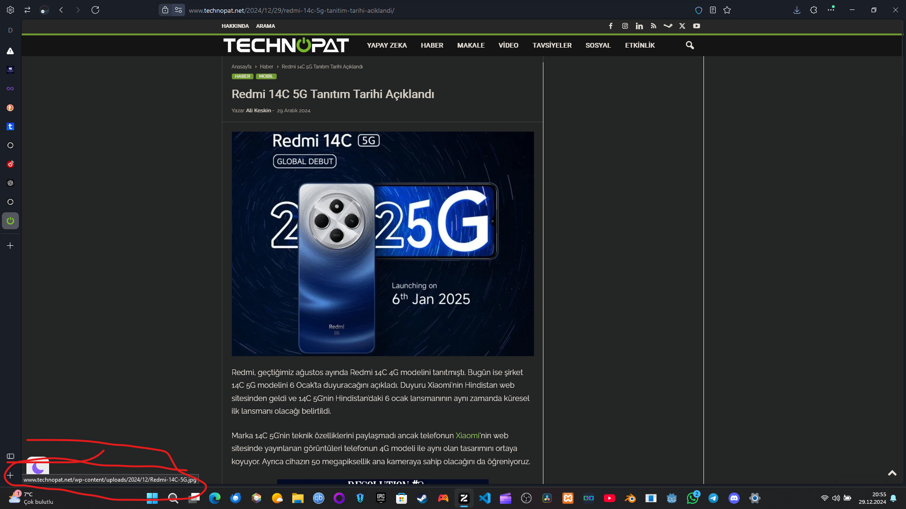
Task: Open the Epic Games Launcher taskbar icon
Action: (x=381, y=498)
